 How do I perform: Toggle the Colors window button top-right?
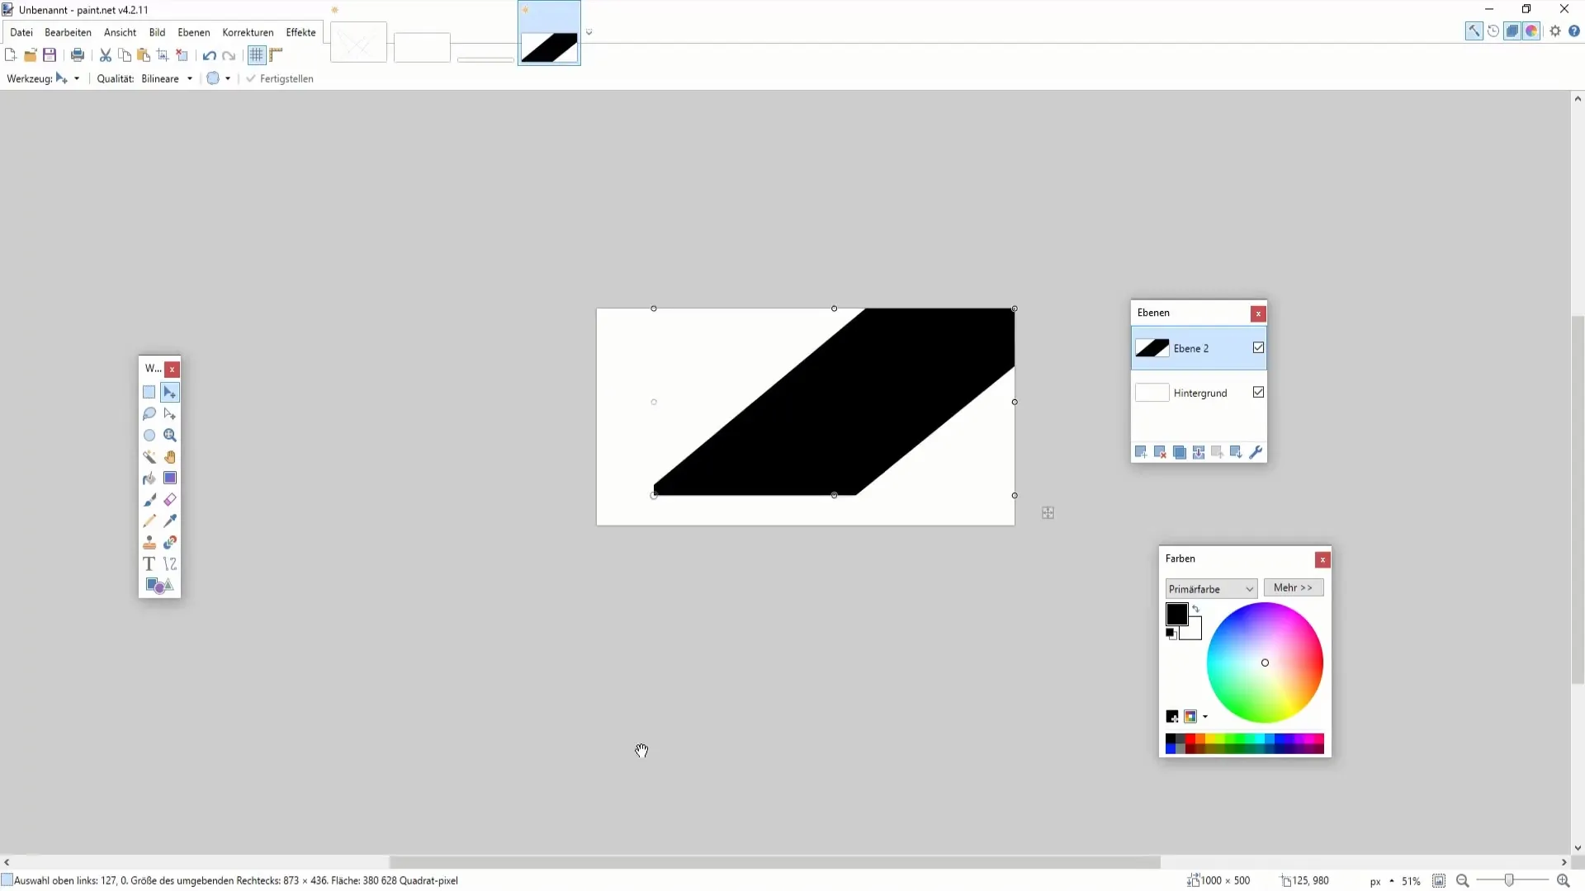(1531, 31)
